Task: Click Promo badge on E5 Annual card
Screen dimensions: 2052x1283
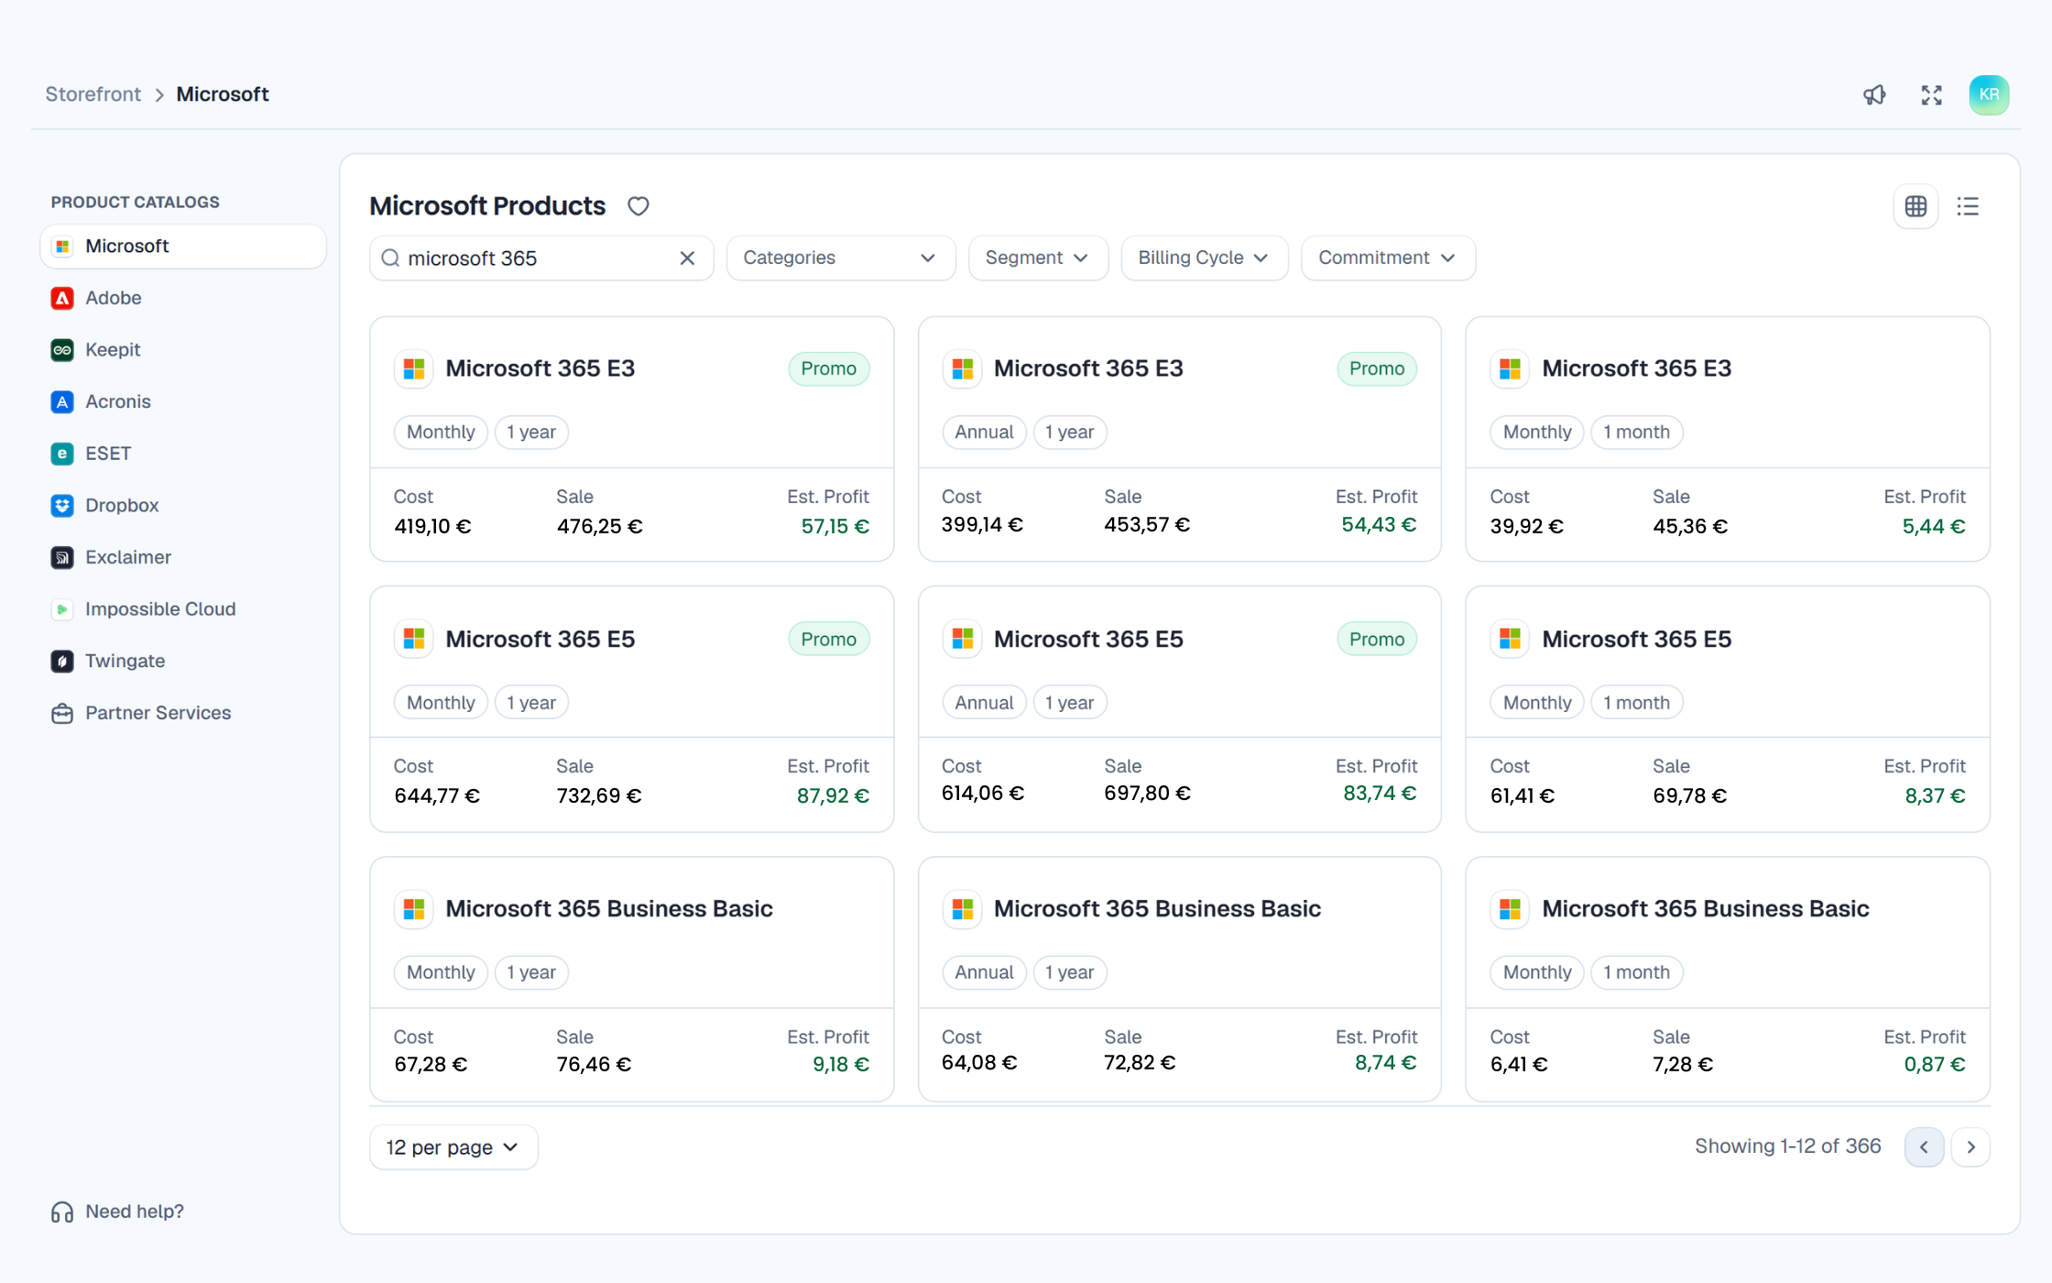Action: click(x=1376, y=639)
